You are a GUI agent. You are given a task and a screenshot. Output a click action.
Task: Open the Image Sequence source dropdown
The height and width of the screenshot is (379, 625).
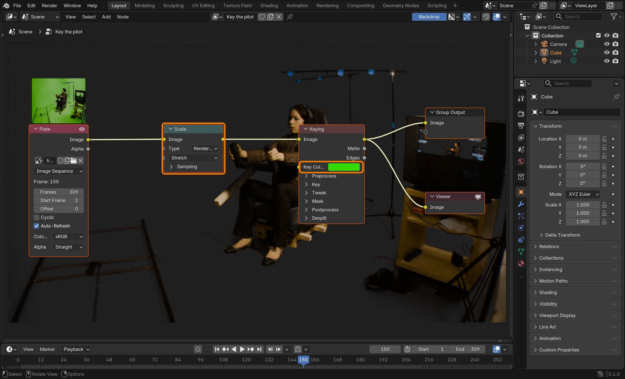click(x=59, y=171)
